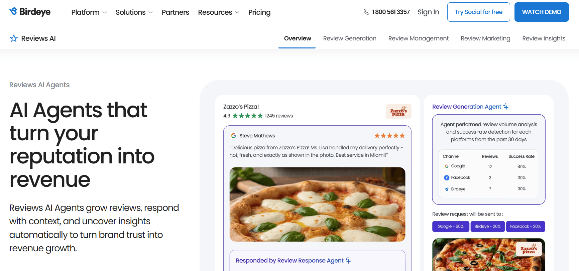Click the green 4.9 rating stars
The height and width of the screenshot is (271, 579).
[x=248, y=116]
